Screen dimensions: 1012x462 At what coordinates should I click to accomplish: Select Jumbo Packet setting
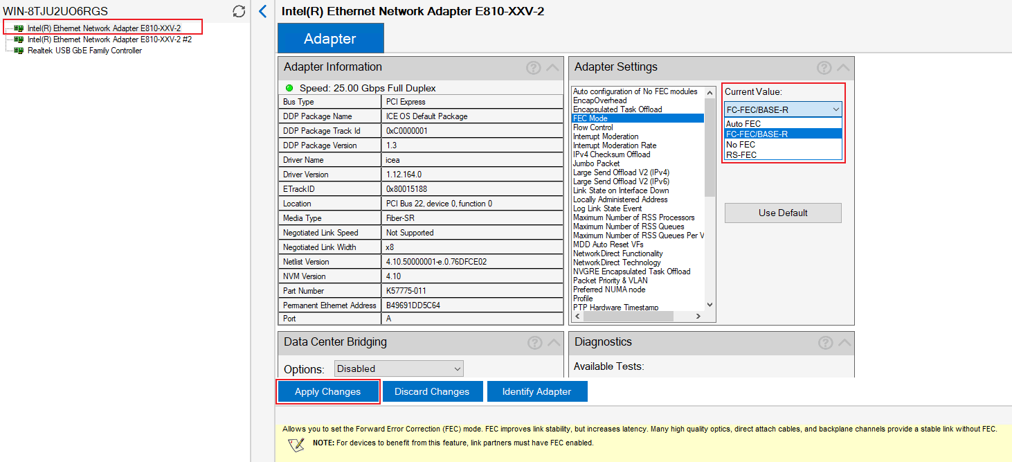pos(597,163)
